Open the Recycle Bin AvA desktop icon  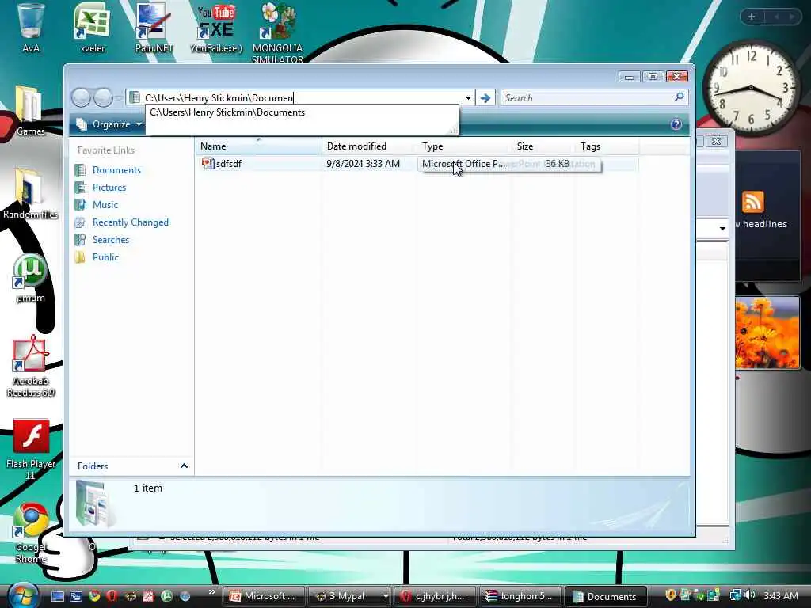click(x=31, y=27)
